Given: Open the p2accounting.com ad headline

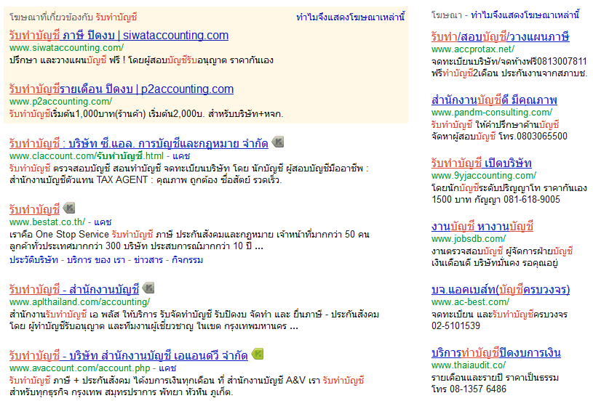Looking at the screenshot, I should click(122, 89).
